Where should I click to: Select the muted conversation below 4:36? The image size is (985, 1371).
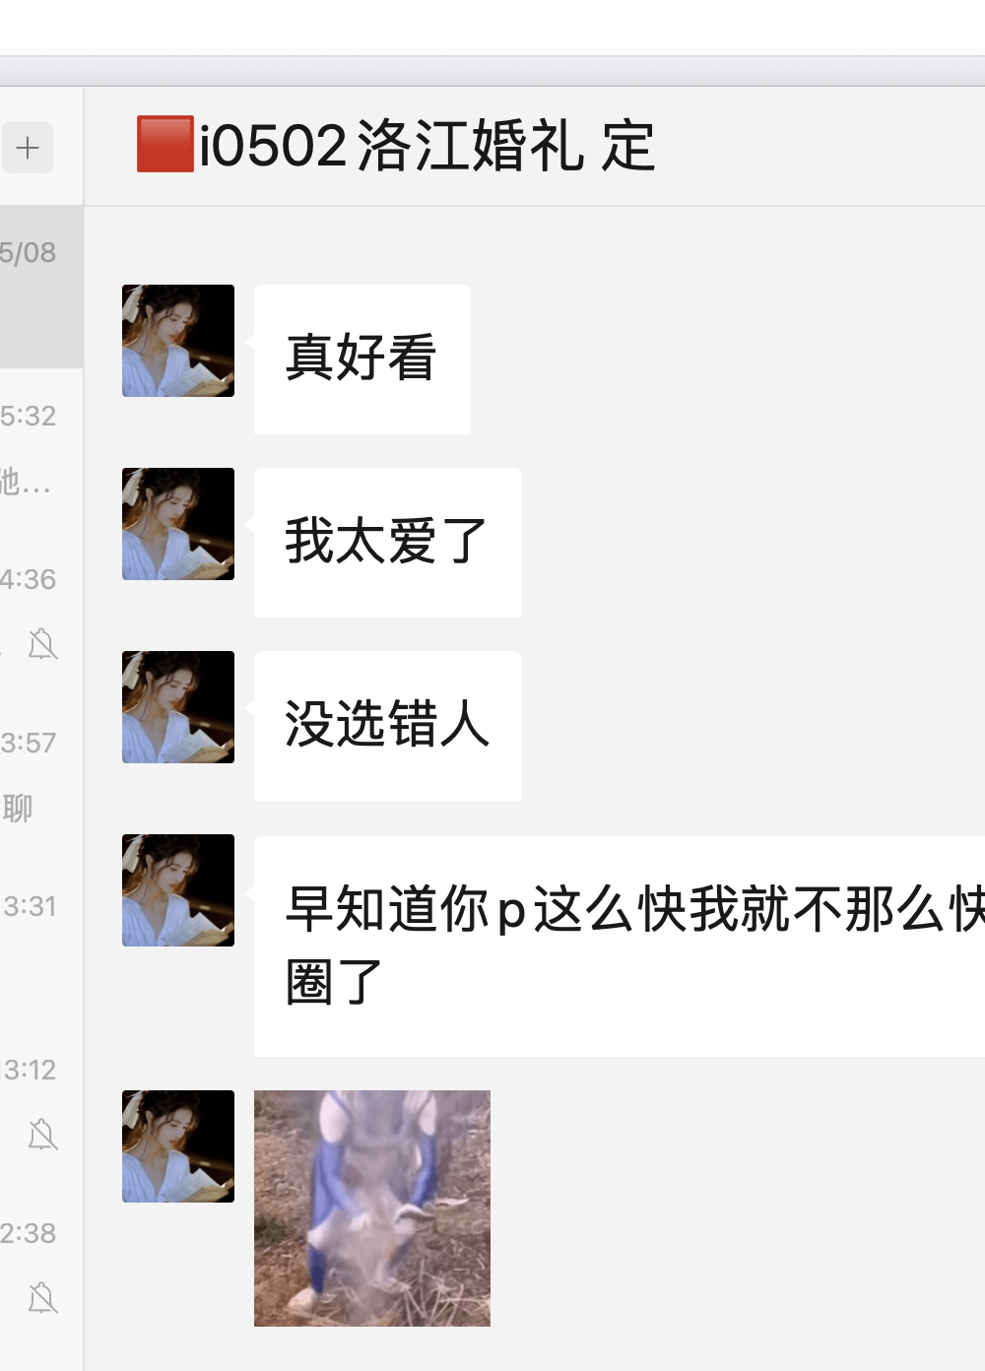(41, 612)
